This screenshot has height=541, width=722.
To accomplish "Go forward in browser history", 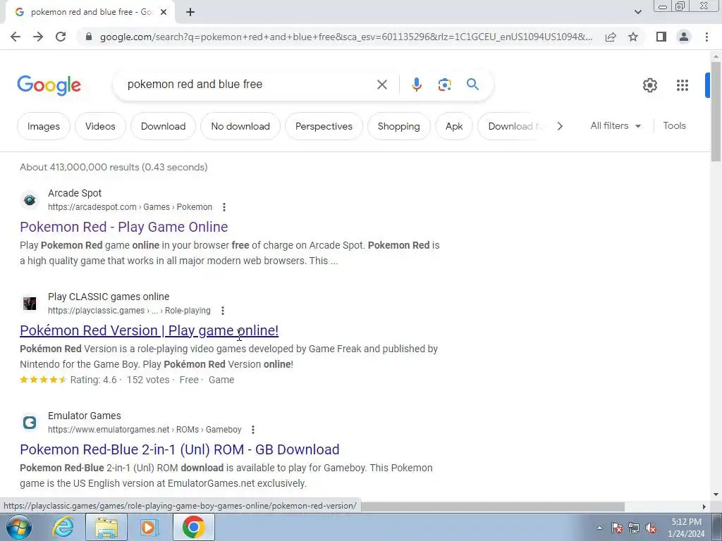I will coord(38,37).
